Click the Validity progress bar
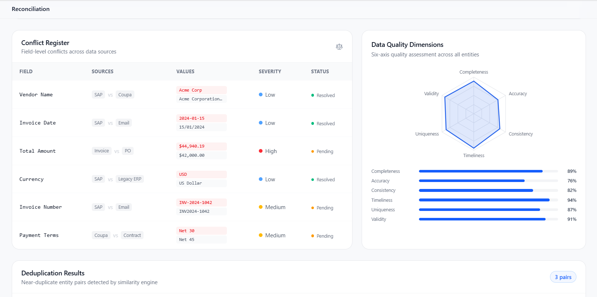597x297 pixels. [x=488, y=219]
